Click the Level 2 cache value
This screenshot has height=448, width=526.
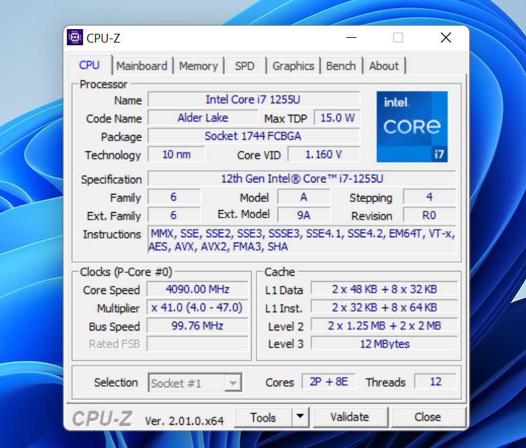pyautogui.click(x=384, y=326)
